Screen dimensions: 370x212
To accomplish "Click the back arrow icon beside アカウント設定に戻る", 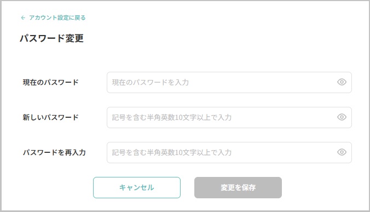I will [23, 18].
